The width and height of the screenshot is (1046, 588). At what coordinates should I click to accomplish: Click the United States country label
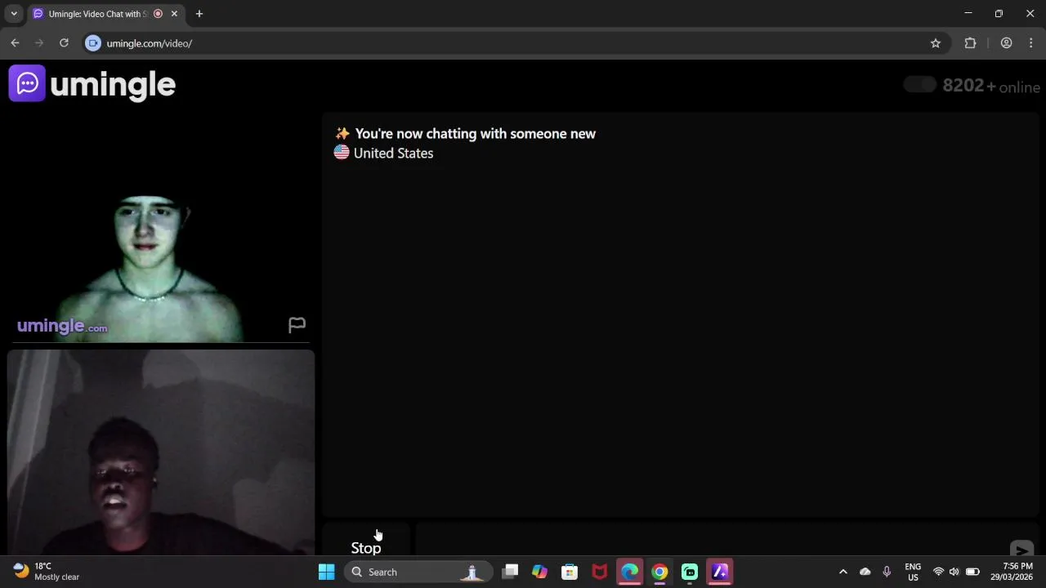pyautogui.click(x=394, y=153)
